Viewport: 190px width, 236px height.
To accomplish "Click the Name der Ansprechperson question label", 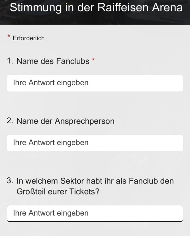I will coord(65,121).
